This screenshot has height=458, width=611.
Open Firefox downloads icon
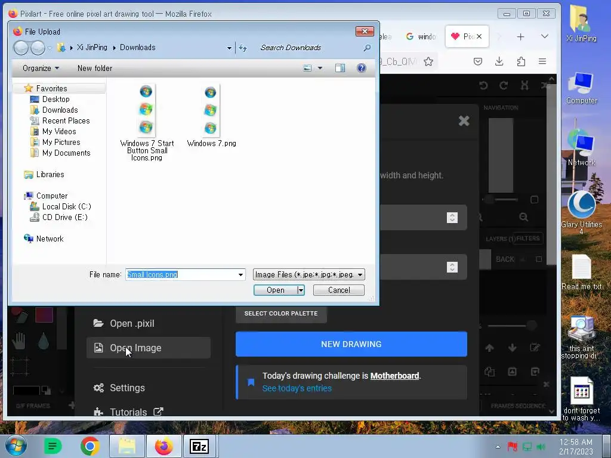499,61
